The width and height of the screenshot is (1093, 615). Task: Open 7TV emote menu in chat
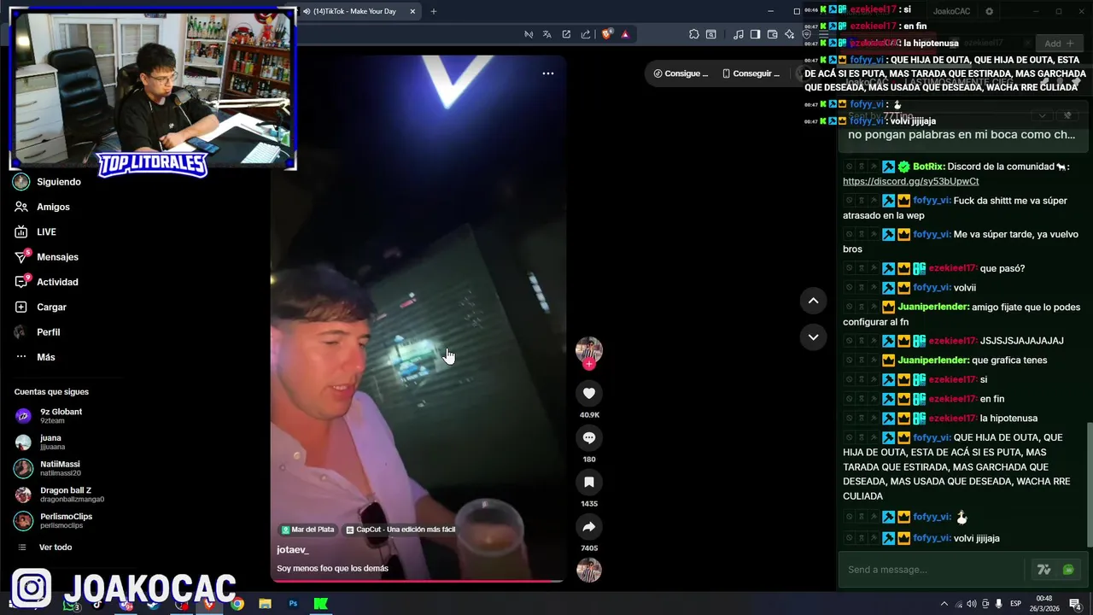(x=1043, y=570)
